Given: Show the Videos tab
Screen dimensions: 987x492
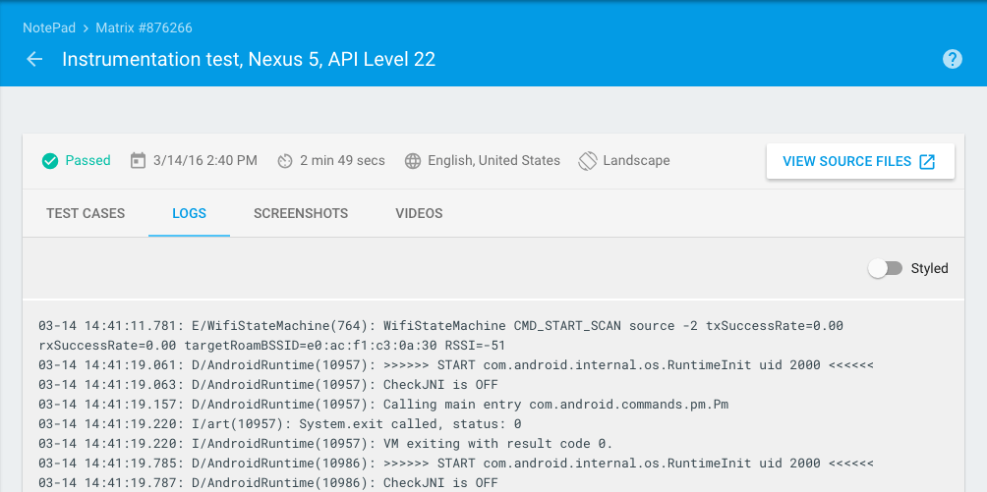Looking at the screenshot, I should 419,213.
